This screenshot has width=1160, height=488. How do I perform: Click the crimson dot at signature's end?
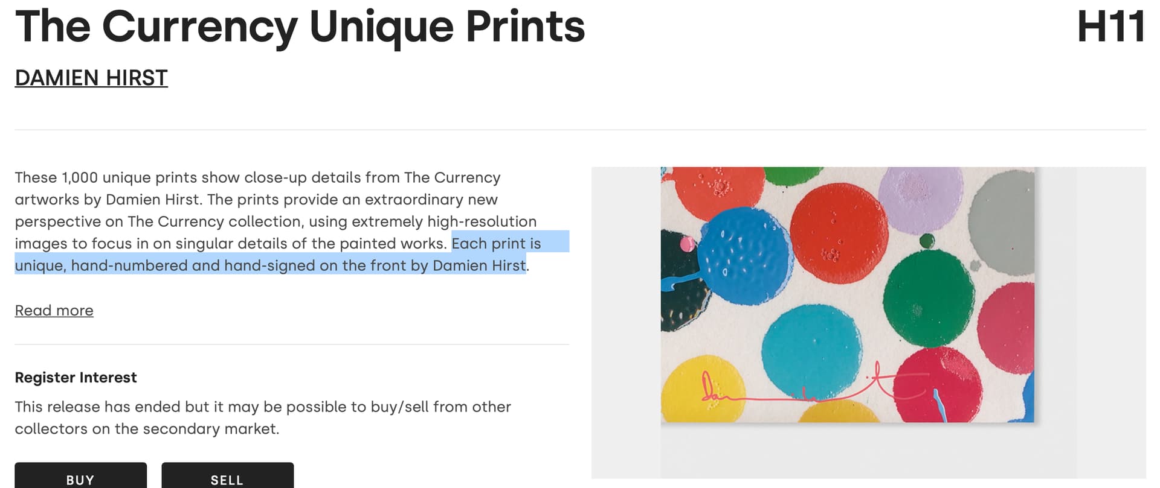click(938, 385)
